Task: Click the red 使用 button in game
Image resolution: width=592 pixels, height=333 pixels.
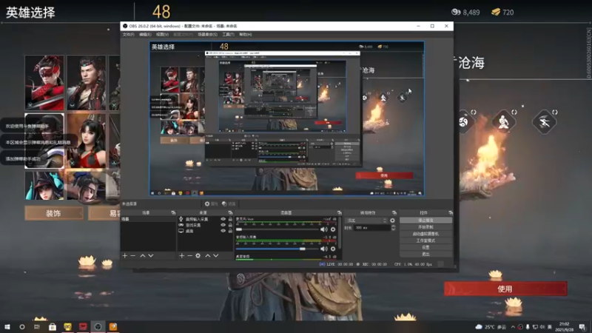Action: tap(505, 289)
